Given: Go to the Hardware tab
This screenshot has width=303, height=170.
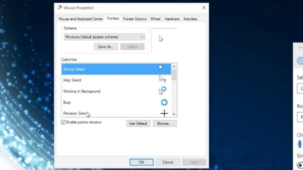Looking at the screenshot, I should (172, 19).
